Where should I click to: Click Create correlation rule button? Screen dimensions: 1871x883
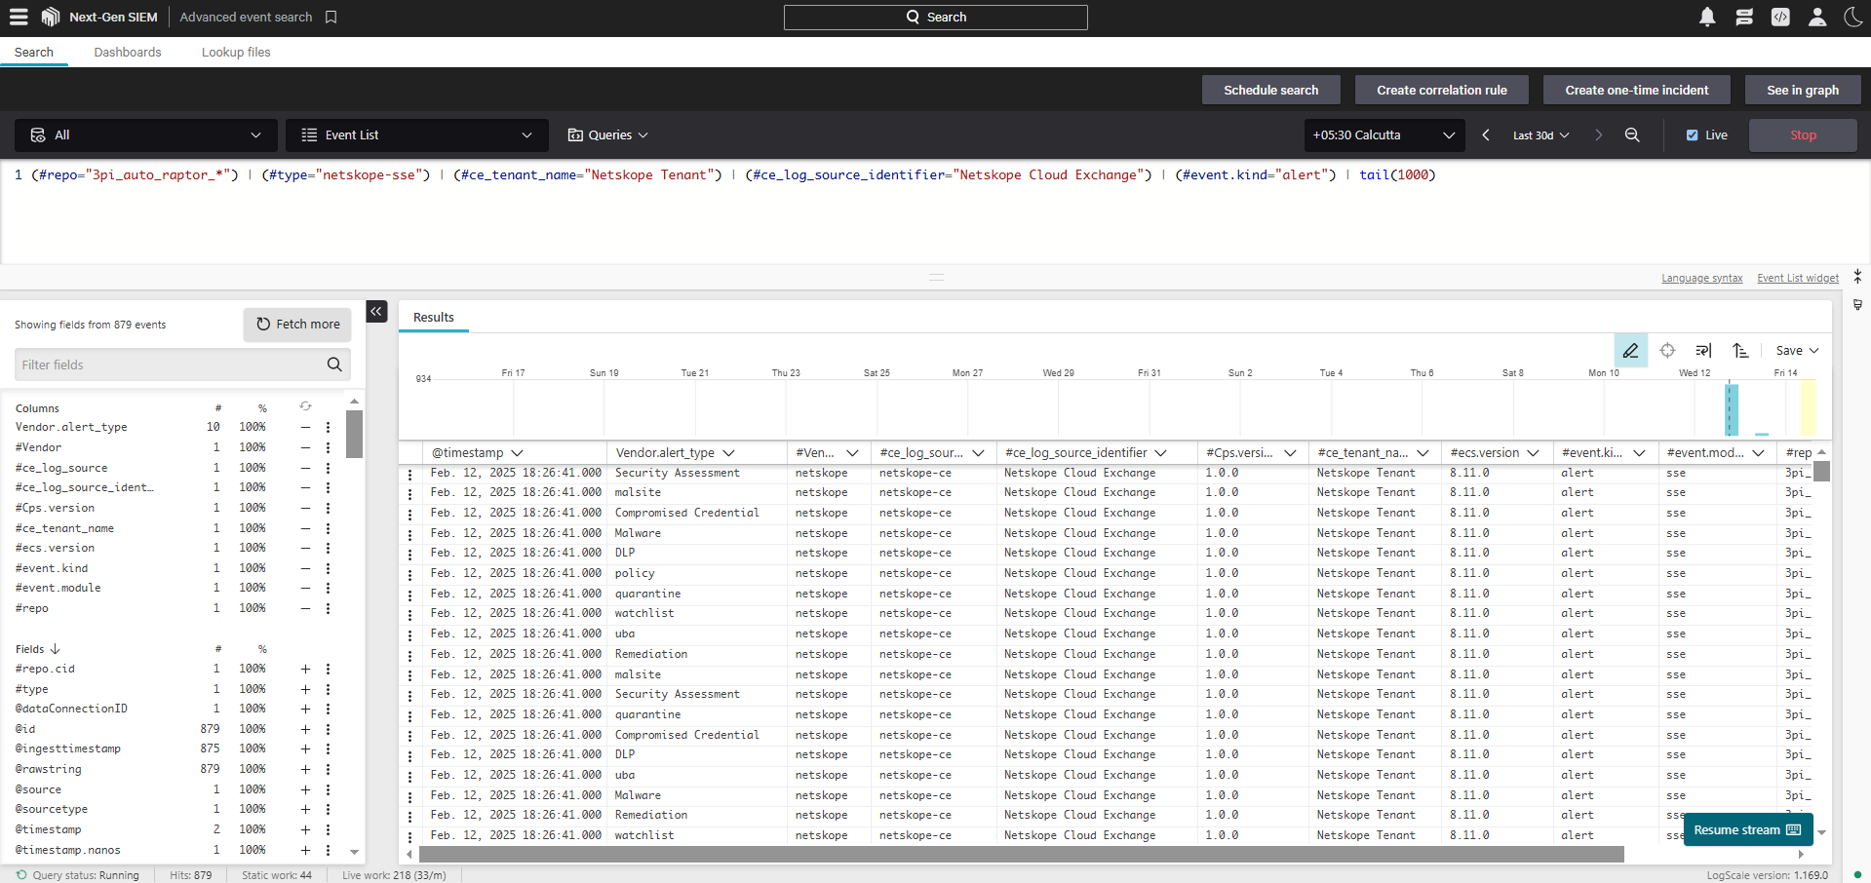click(x=1442, y=90)
